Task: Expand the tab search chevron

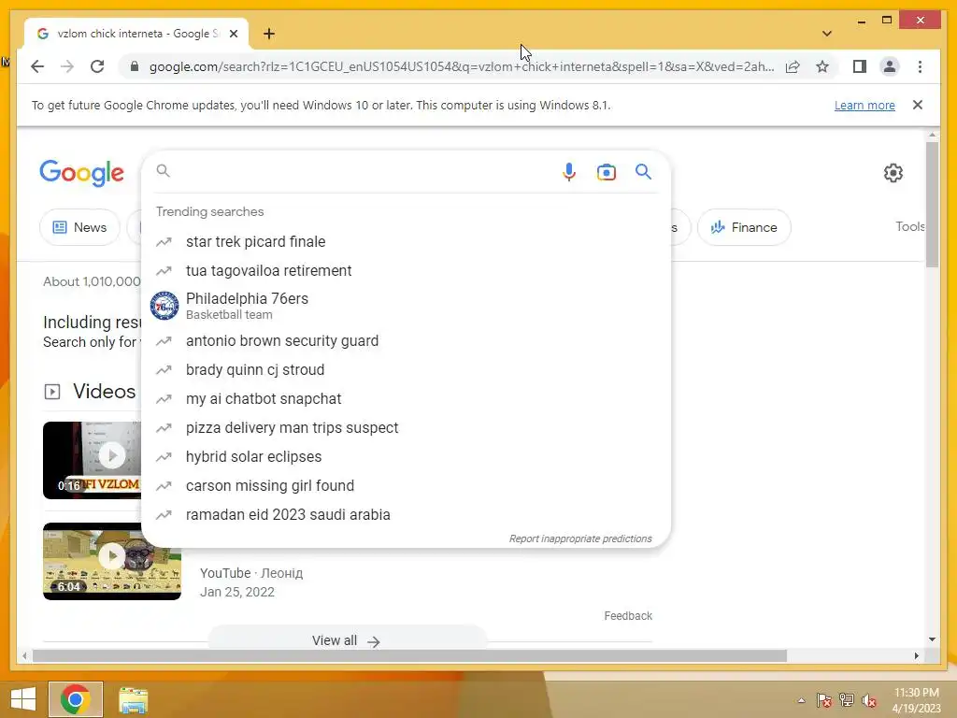Action: (827, 34)
